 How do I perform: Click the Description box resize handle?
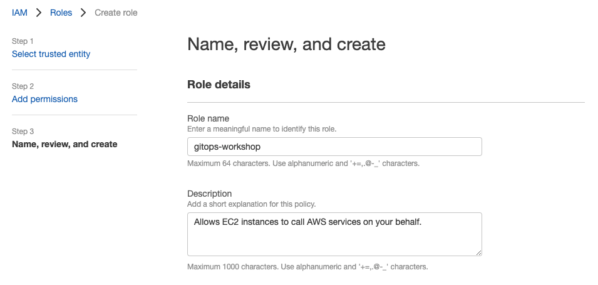[478, 252]
